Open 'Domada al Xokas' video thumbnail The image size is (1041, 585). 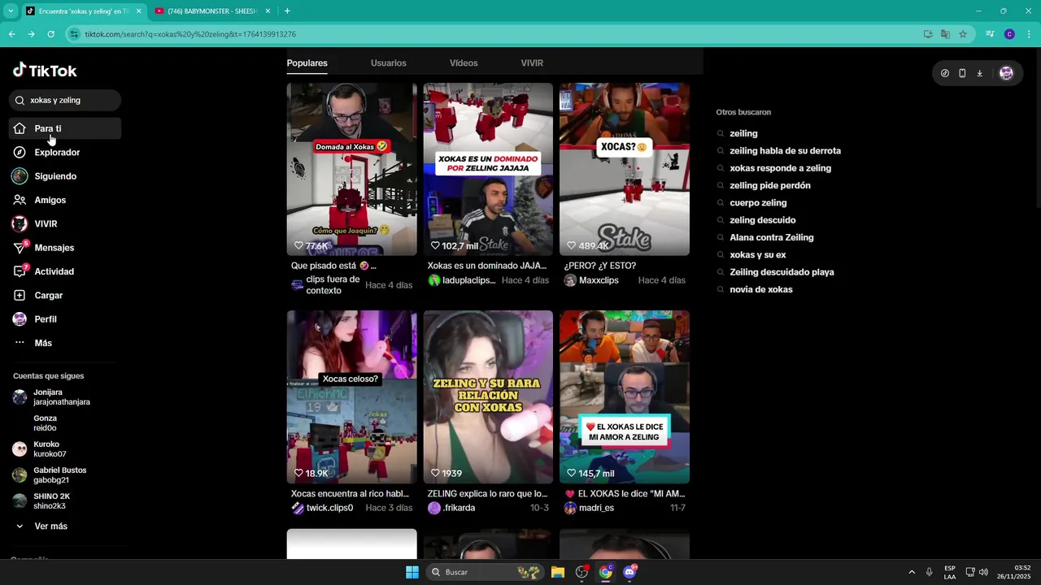tap(351, 169)
